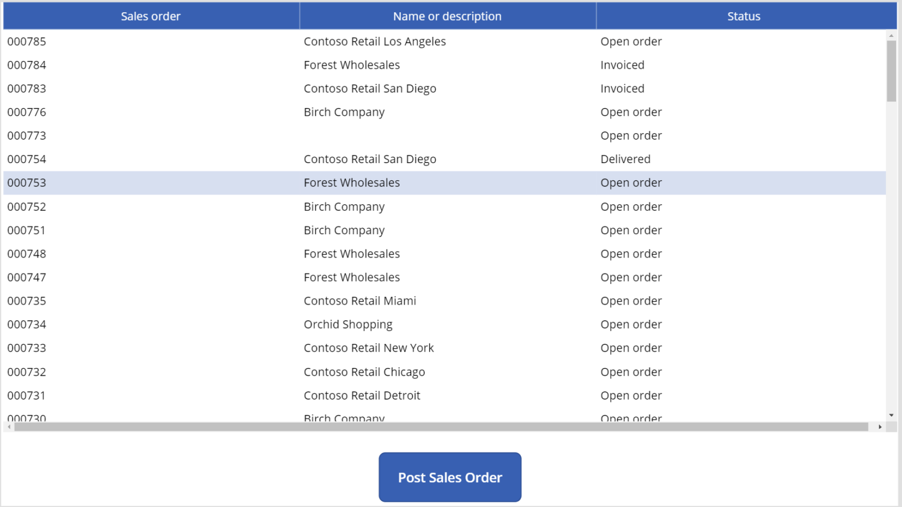Screen dimensions: 902x507
Task: Sort by the Name or description column header
Action: click(447, 16)
